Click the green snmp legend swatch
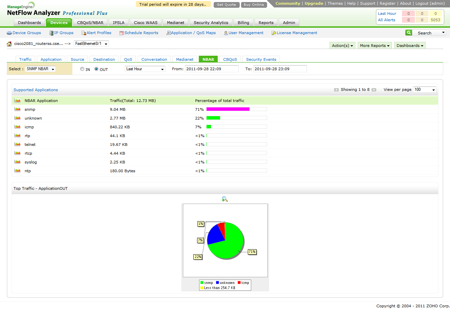 [202, 283]
